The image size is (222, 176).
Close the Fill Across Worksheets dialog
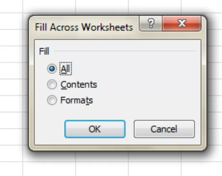click(182, 24)
